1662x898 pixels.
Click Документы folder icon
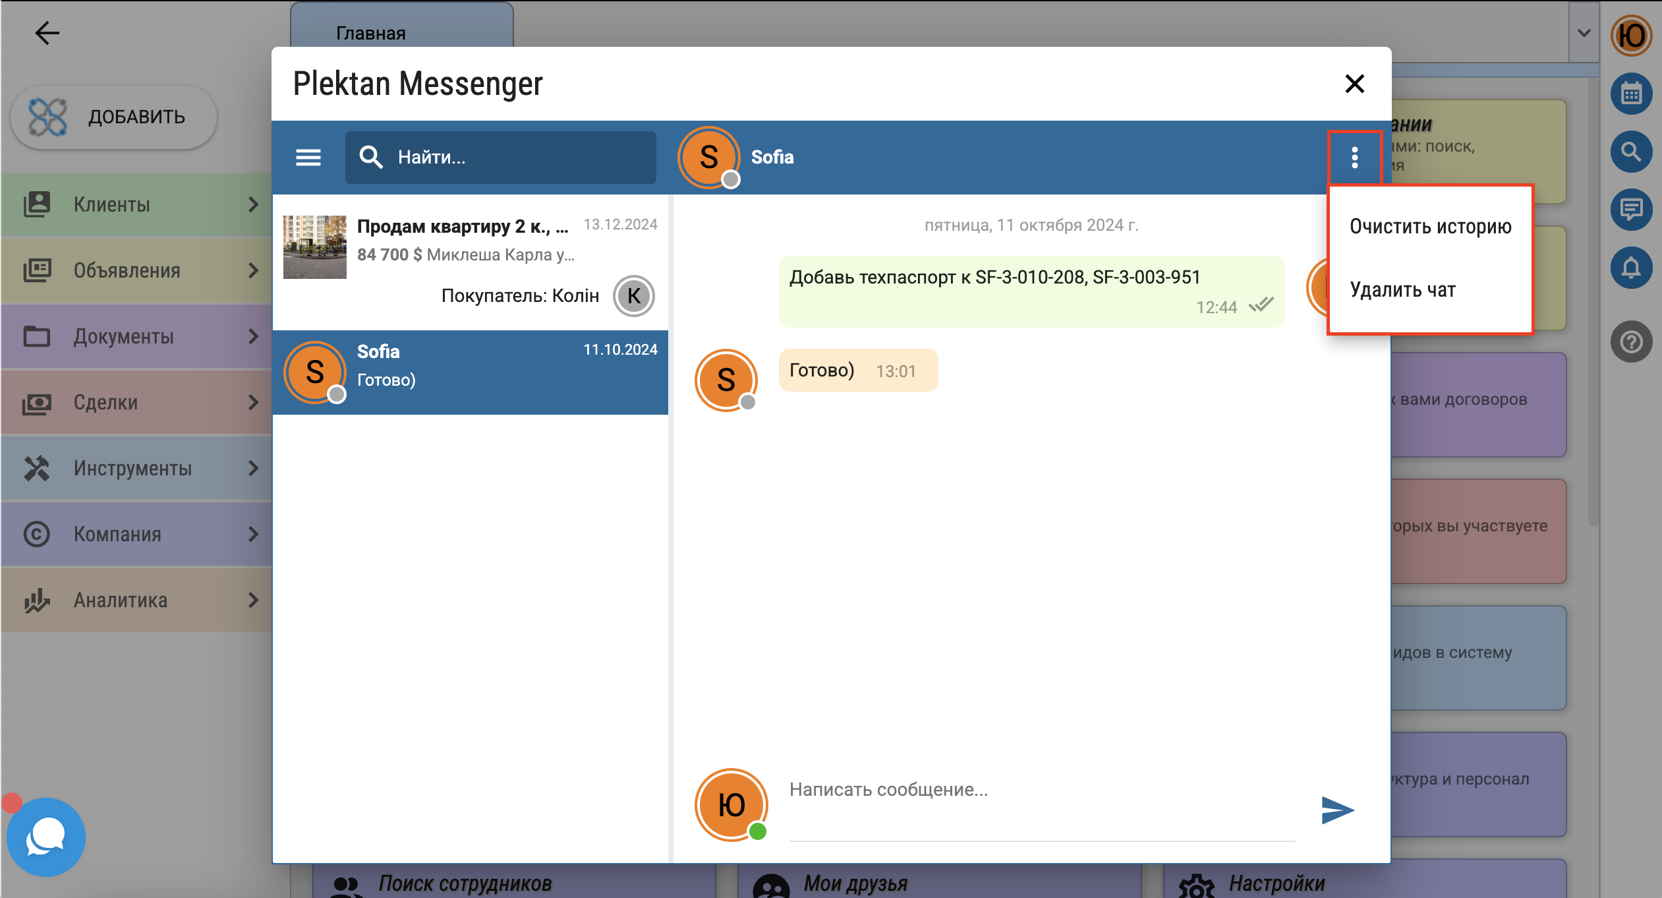pos(37,336)
